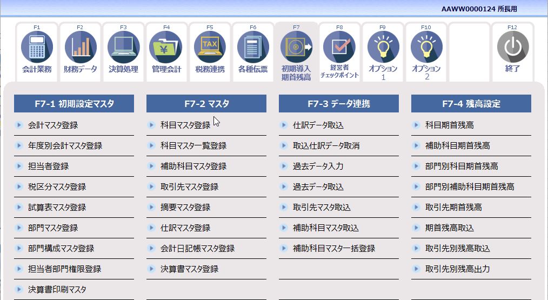The height and width of the screenshot is (300, 548).
Task: Open the F1 会計業務 calculator icon
Action: 37,47
